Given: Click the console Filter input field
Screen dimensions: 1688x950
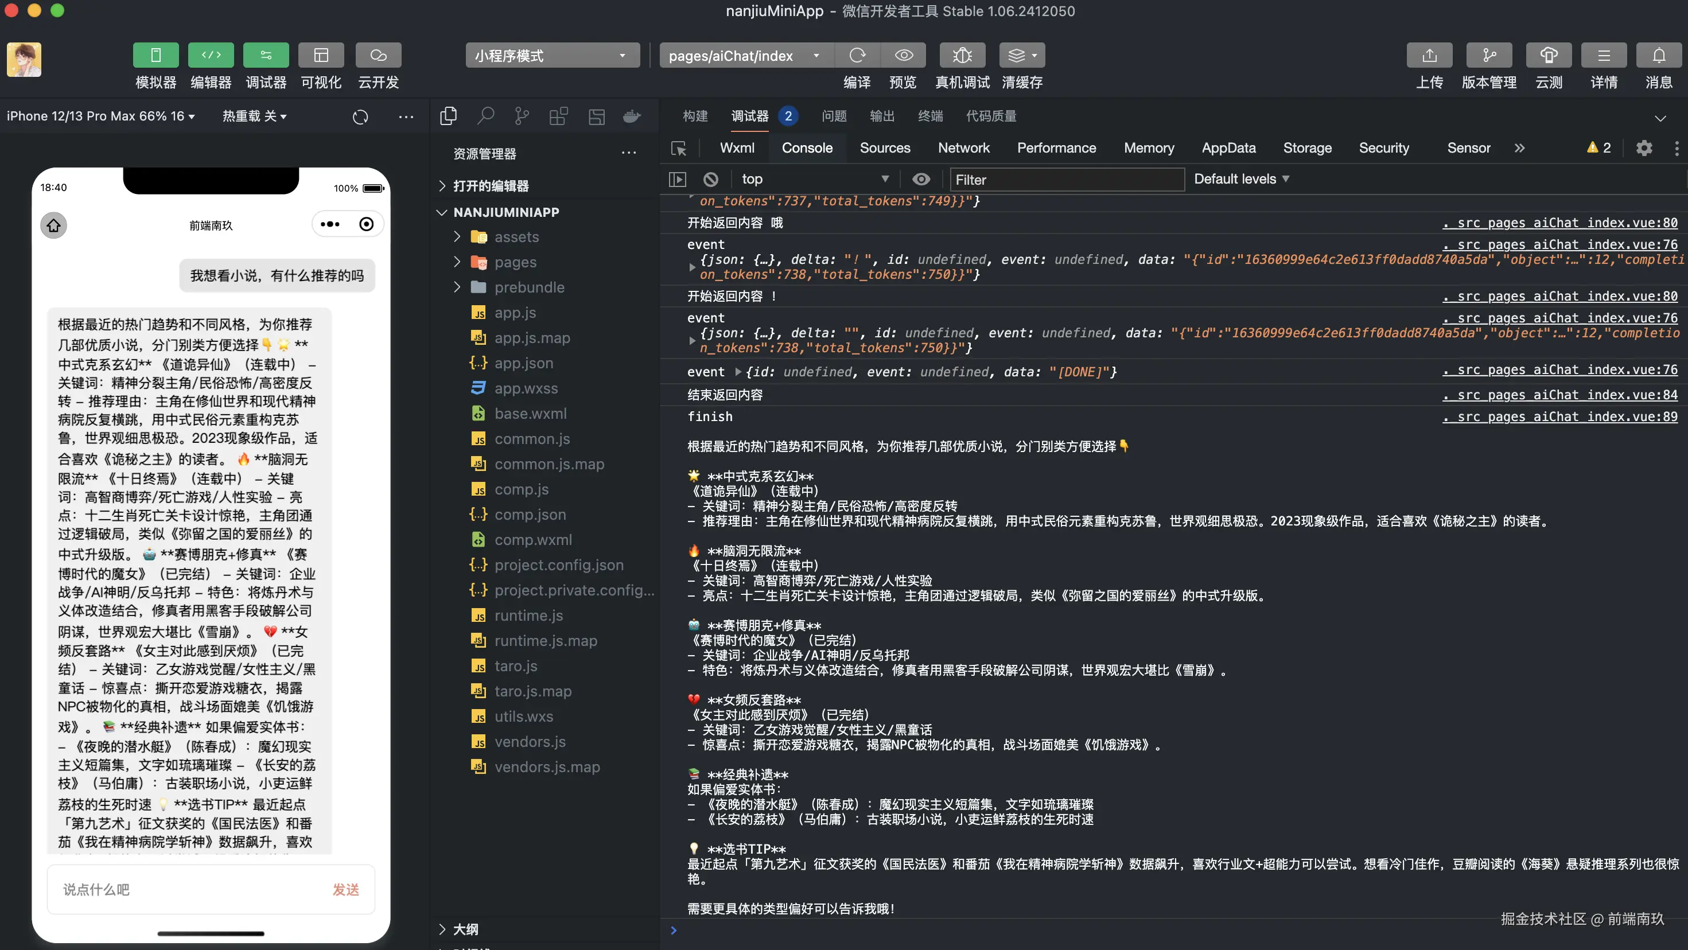Looking at the screenshot, I should (1066, 180).
